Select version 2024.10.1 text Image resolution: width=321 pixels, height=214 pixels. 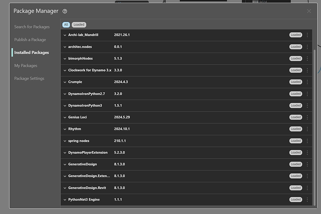coord(122,129)
